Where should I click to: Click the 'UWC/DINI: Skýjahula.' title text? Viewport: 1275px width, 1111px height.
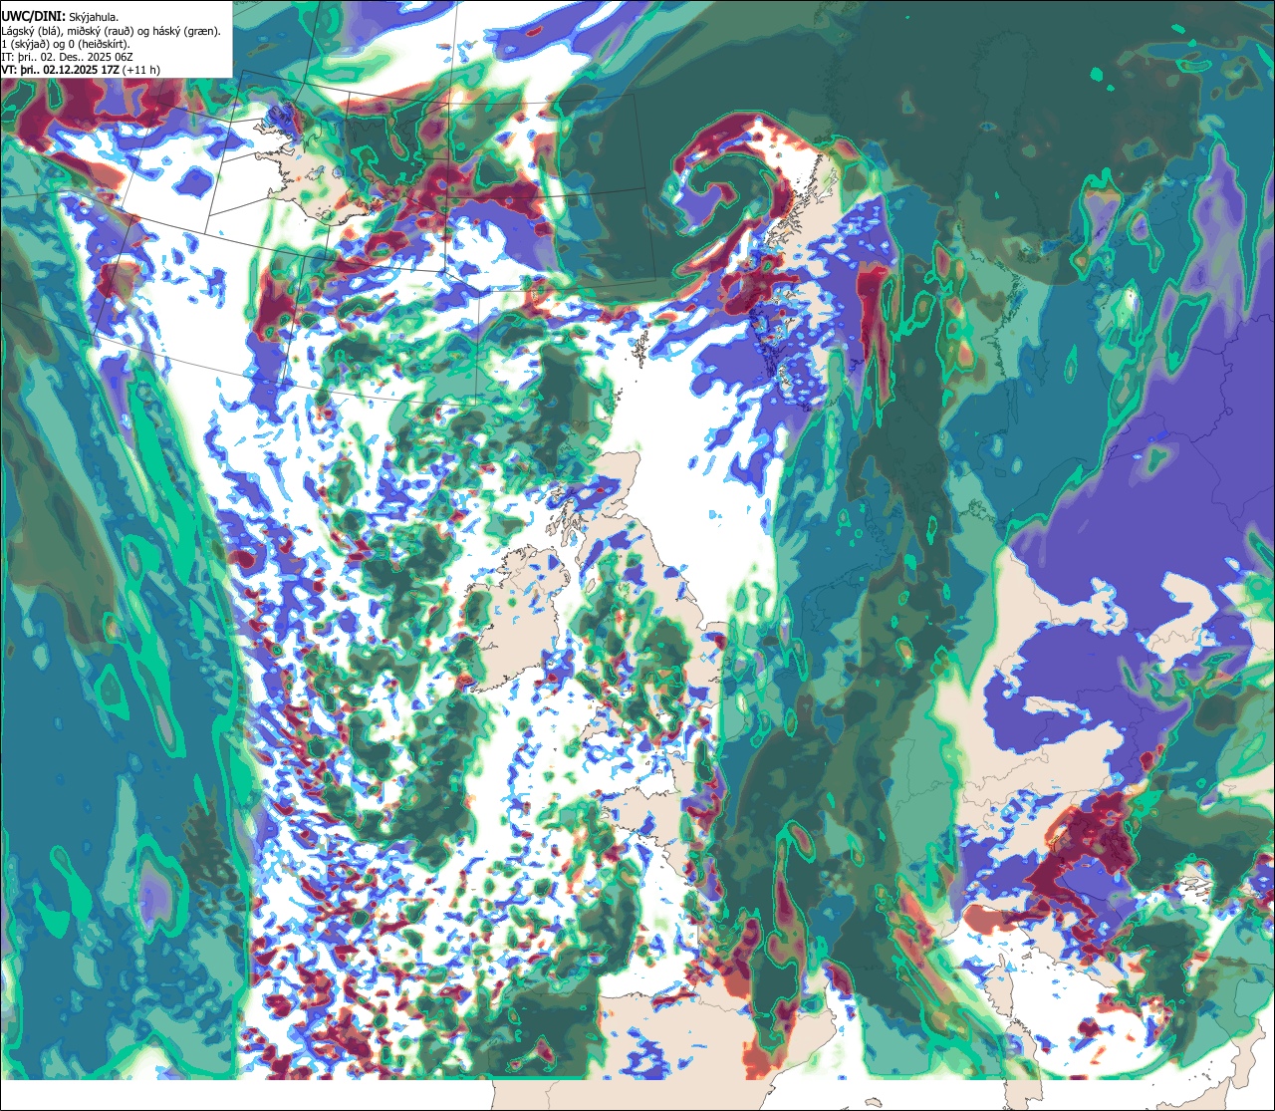point(60,17)
